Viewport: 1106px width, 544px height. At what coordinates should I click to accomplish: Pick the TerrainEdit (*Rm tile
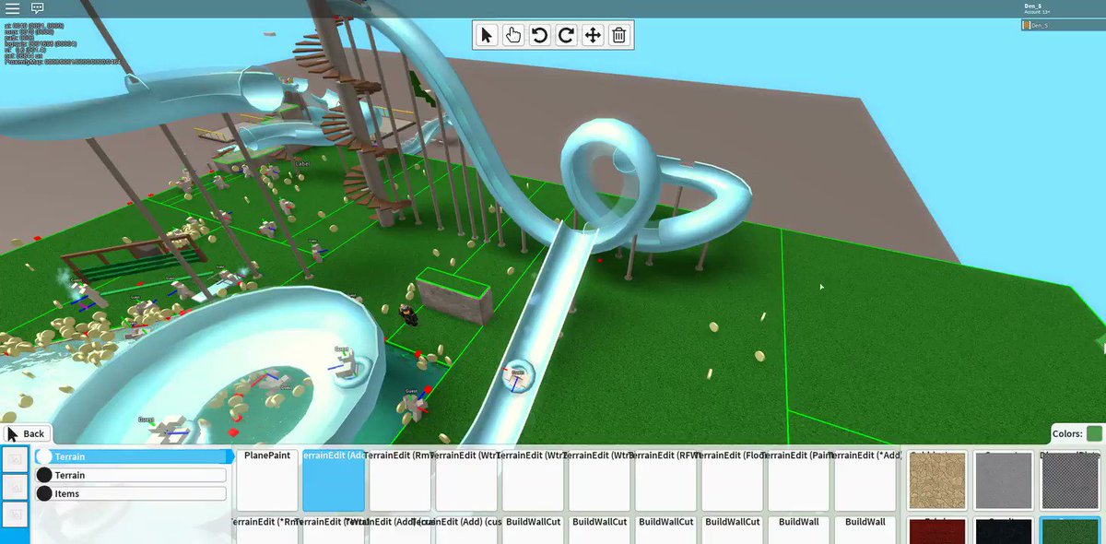267,529
